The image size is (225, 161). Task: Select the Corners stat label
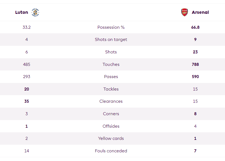click(x=111, y=114)
